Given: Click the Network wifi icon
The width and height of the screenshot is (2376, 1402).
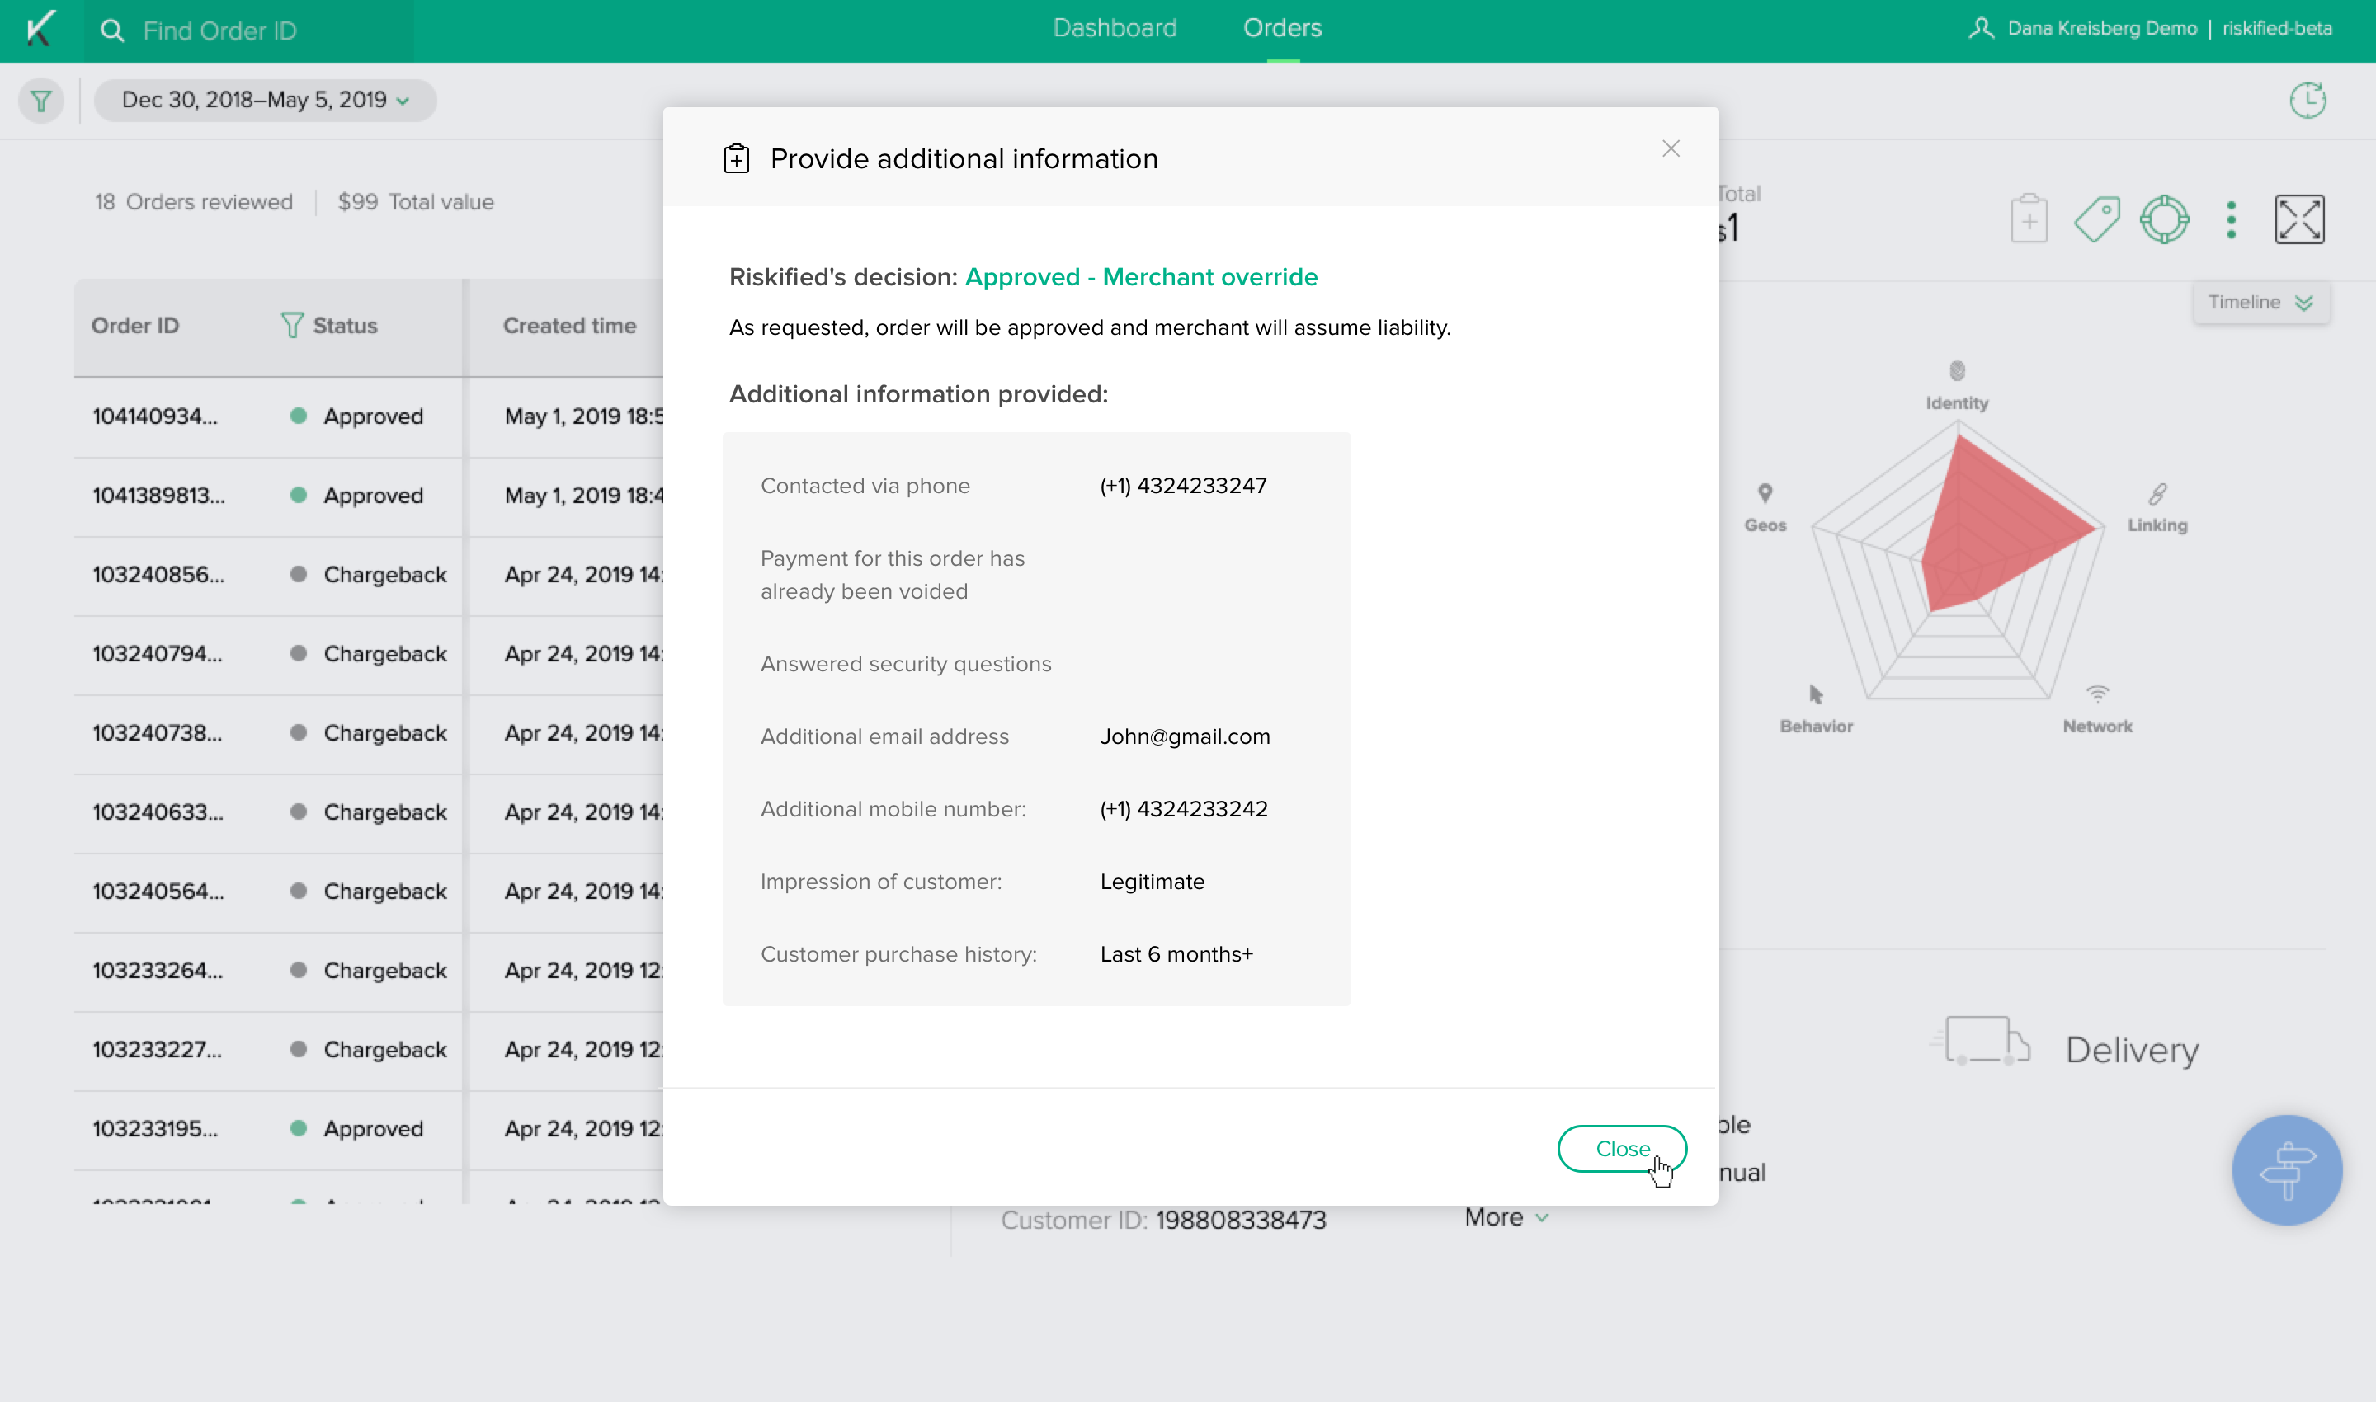Looking at the screenshot, I should (2097, 694).
